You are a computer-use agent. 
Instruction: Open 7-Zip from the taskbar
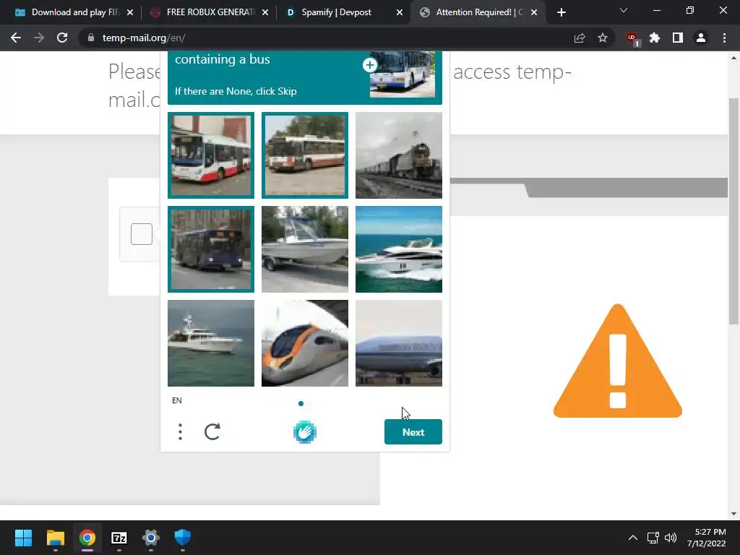119,538
